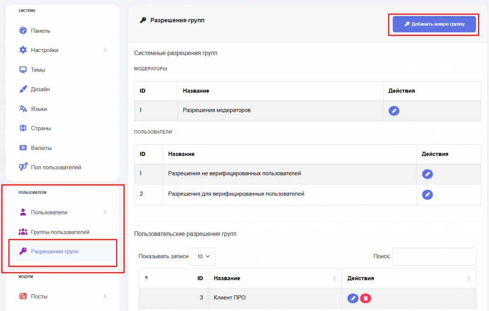Expand the Посты submenu chevron
The height and width of the screenshot is (311, 489).
105,297
